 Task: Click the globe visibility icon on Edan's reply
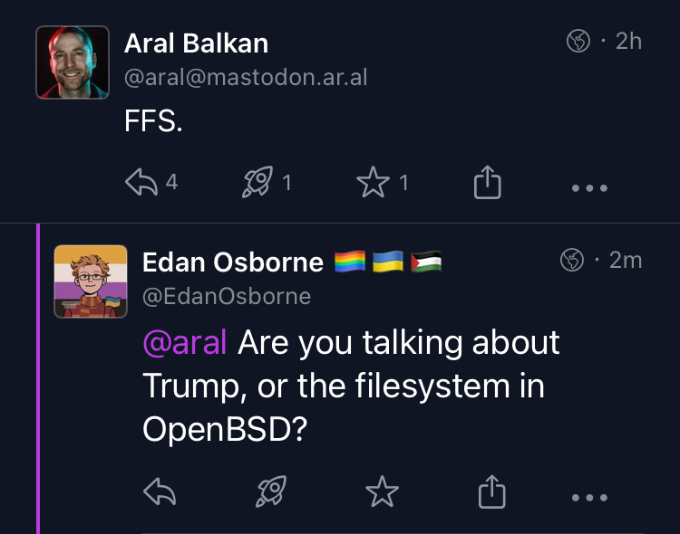click(x=572, y=261)
